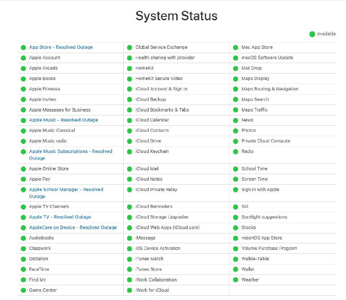Select the Private Cloud Compute entry
Viewport: 346px width, 300px height.
(266, 141)
